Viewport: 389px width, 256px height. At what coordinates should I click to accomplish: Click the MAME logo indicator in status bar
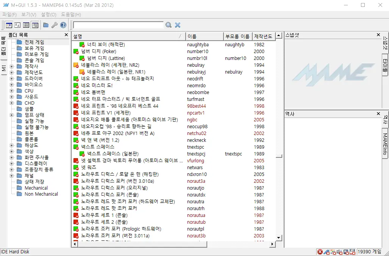(x=326, y=251)
